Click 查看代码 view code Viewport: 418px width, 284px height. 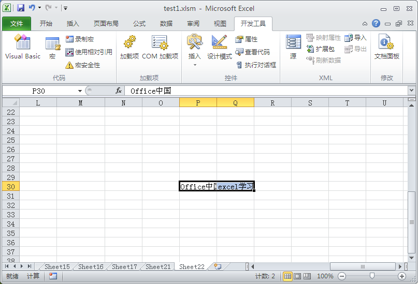(252, 52)
